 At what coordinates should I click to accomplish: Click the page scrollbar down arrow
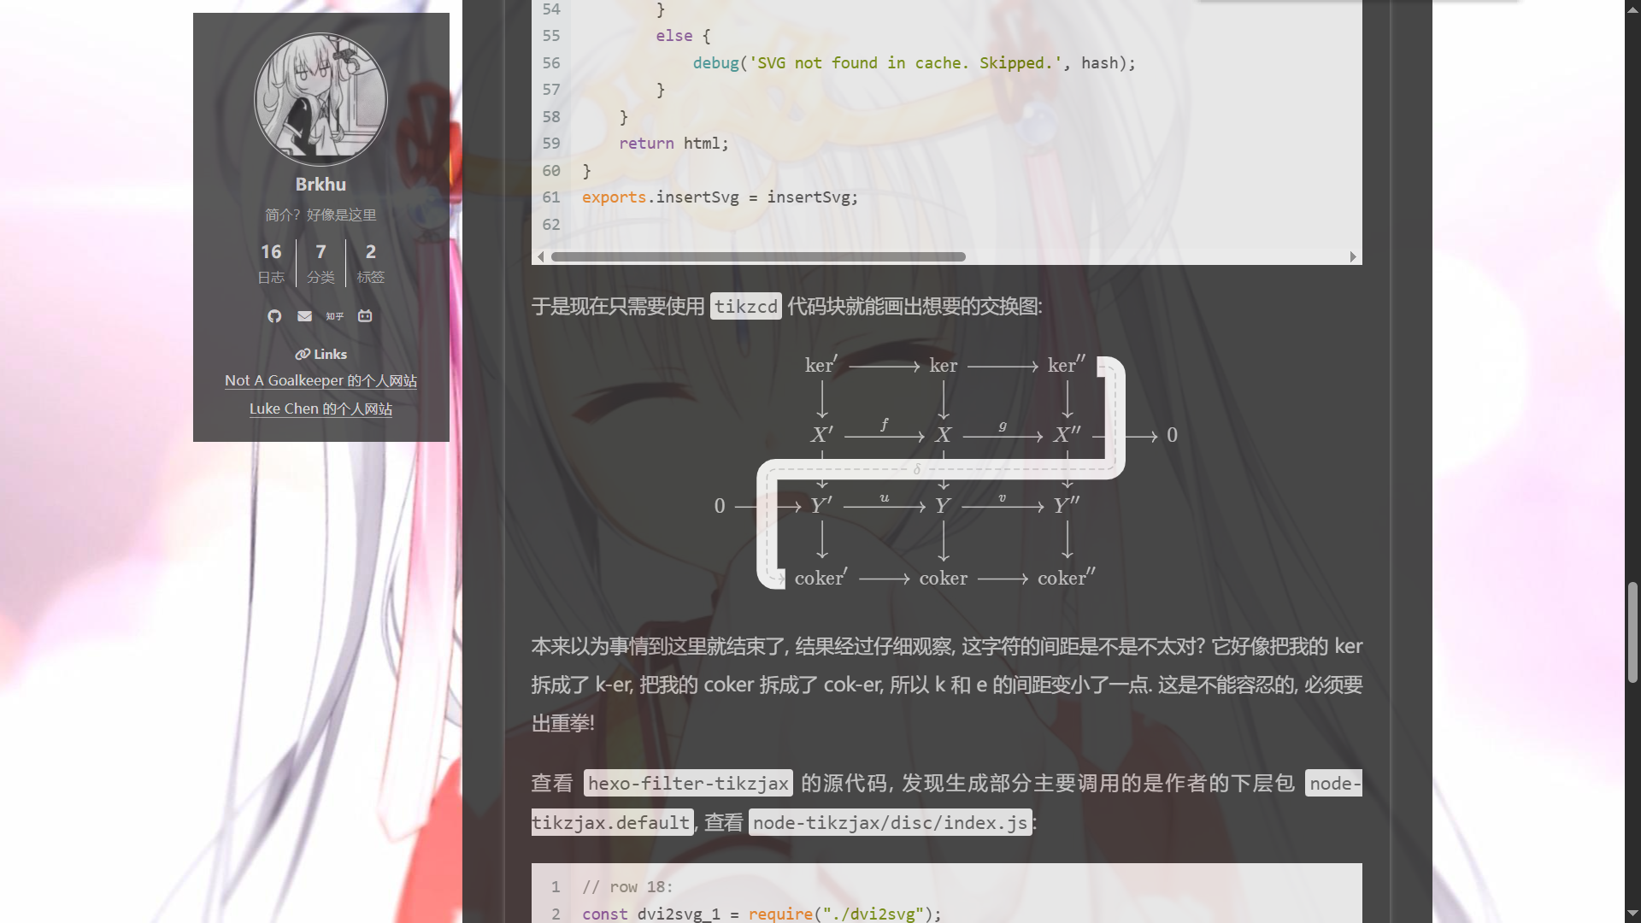coord(1632,914)
